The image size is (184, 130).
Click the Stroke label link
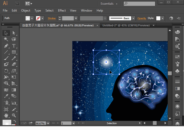[52, 18]
